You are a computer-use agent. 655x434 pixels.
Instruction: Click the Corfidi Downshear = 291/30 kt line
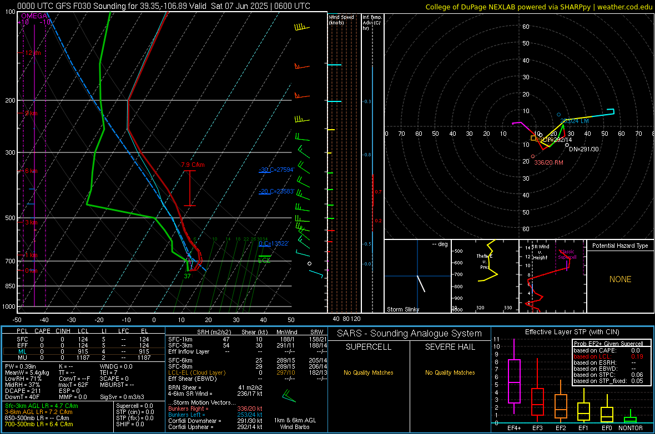(x=215, y=421)
